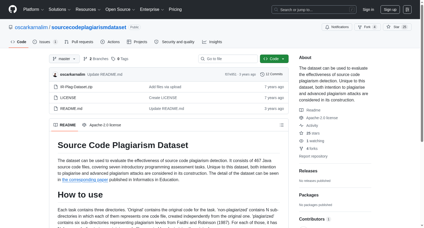Expand the Enterprise menu
Screen dimensions: 424x228
tap(152, 10)
